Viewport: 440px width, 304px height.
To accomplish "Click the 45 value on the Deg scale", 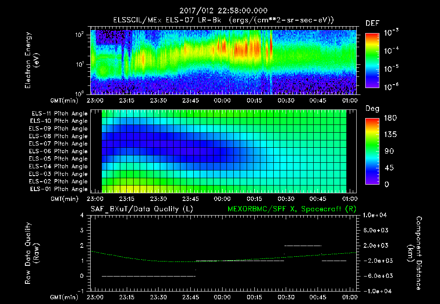I will coord(389,168).
